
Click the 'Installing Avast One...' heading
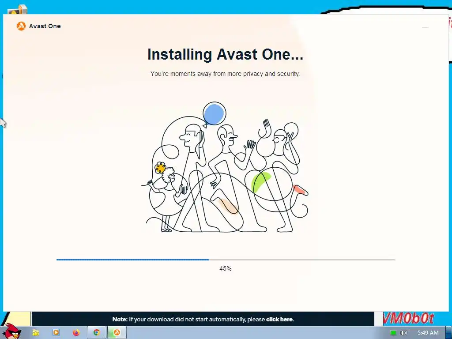click(225, 54)
